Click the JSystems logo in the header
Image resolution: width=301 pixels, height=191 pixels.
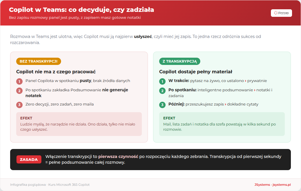(281, 13)
